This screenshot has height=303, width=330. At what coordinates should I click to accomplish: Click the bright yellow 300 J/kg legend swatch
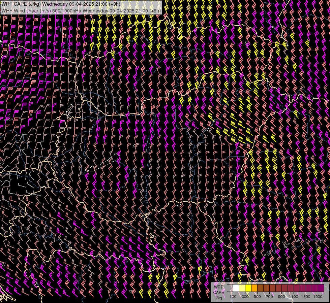click(x=248, y=288)
